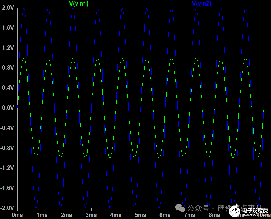
Task: Click the green V(vin1) trace label
Action: point(79,3)
